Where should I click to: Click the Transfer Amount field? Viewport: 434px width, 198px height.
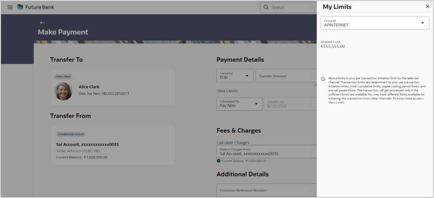(x=286, y=76)
